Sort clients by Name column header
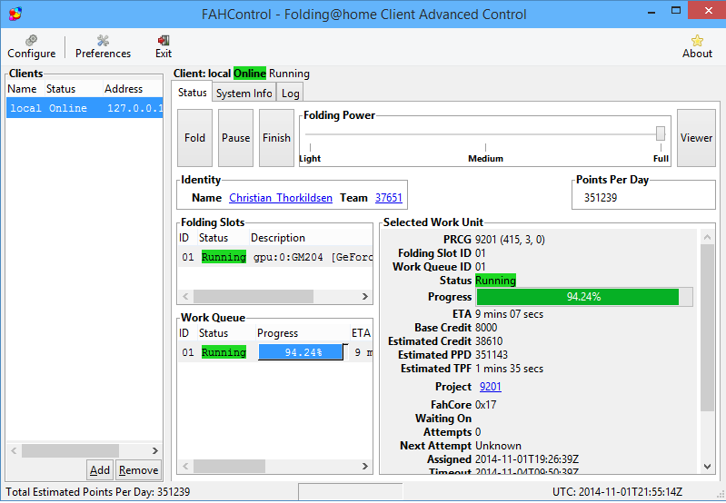The width and height of the screenshot is (726, 503). click(x=25, y=89)
